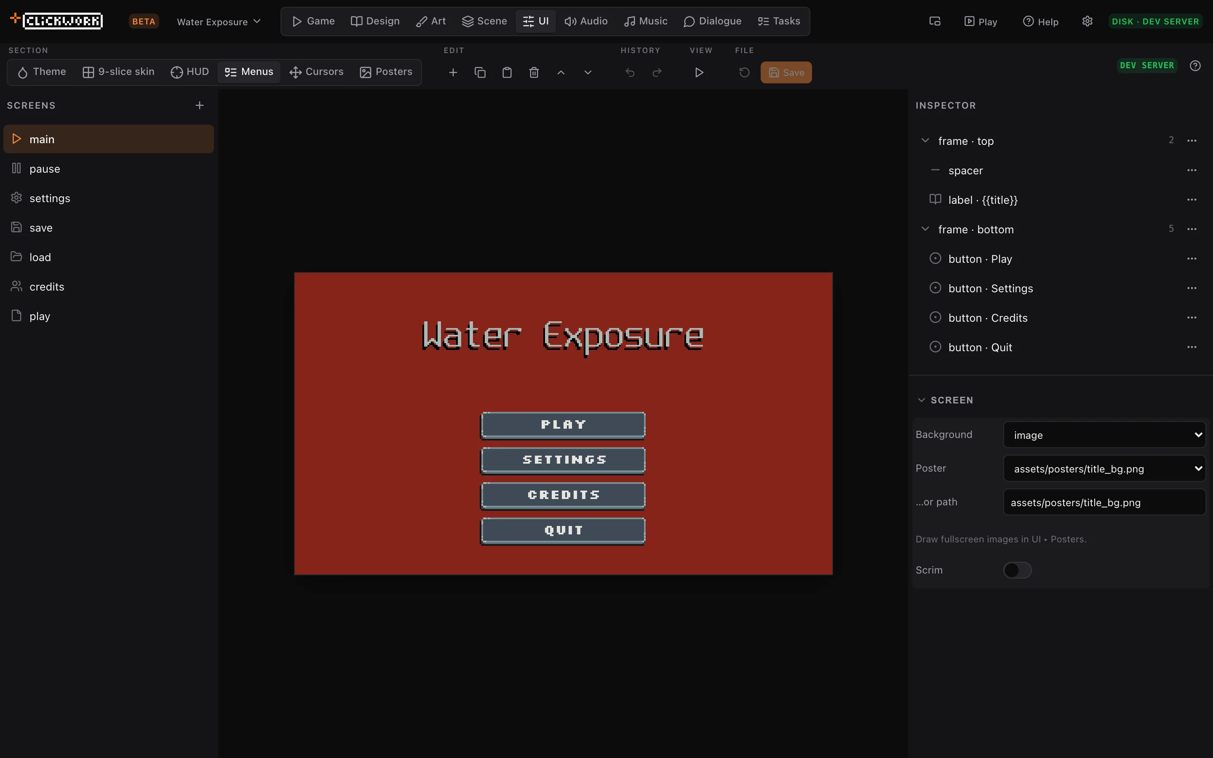This screenshot has width=1213, height=758.
Task: Click the undo arrow in History
Action: coord(630,73)
